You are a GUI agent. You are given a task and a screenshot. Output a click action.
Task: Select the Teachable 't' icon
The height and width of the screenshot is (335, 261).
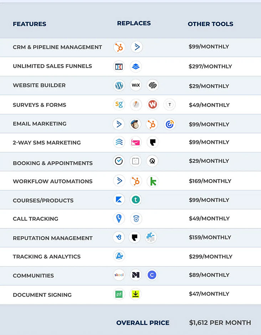coord(135,200)
